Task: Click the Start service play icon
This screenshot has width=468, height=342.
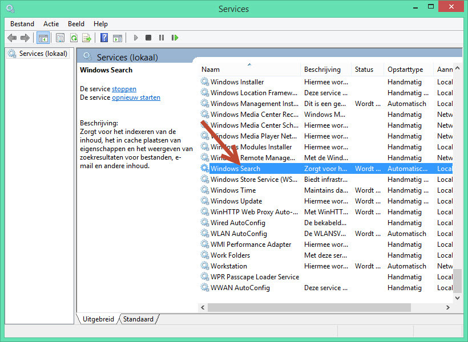Action: [x=136, y=38]
